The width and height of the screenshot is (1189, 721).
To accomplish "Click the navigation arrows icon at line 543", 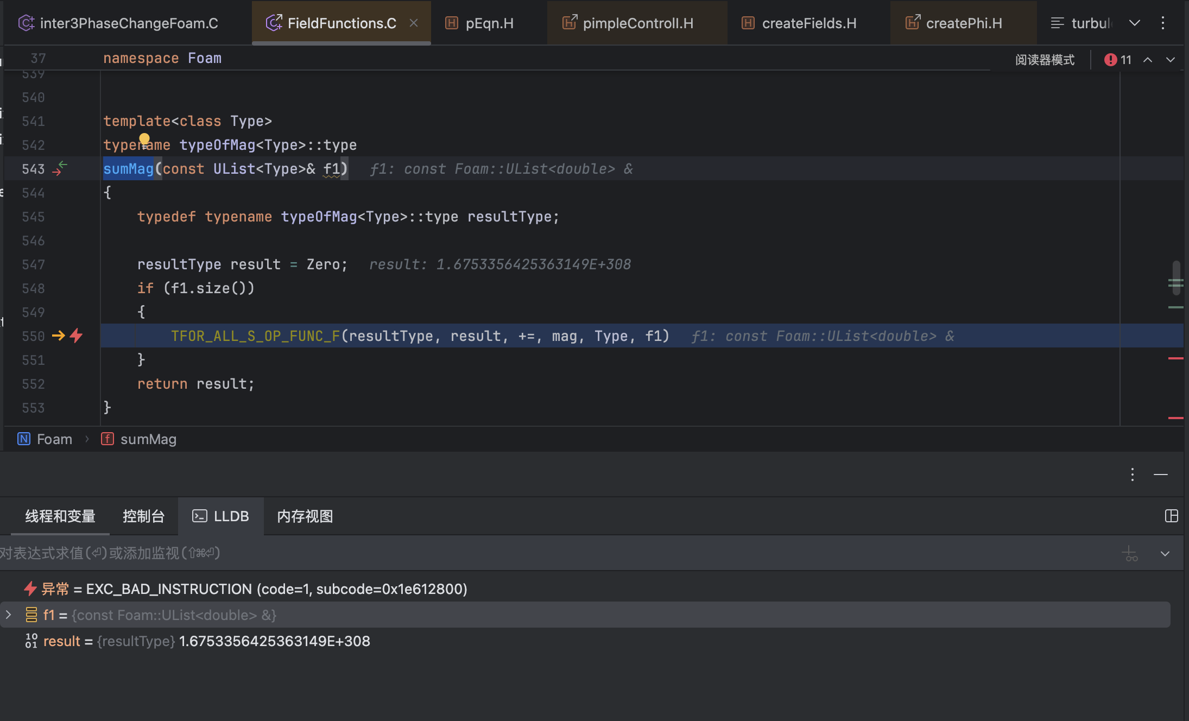I will [60, 168].
